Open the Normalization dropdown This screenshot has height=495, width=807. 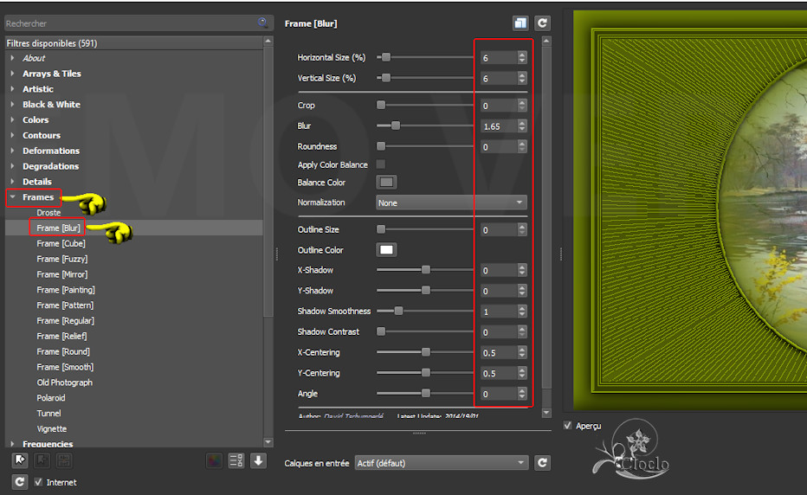tap(451, 202)
